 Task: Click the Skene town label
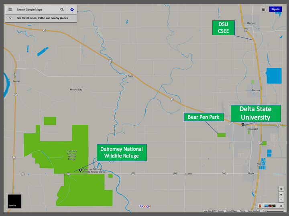click(188, 174)
